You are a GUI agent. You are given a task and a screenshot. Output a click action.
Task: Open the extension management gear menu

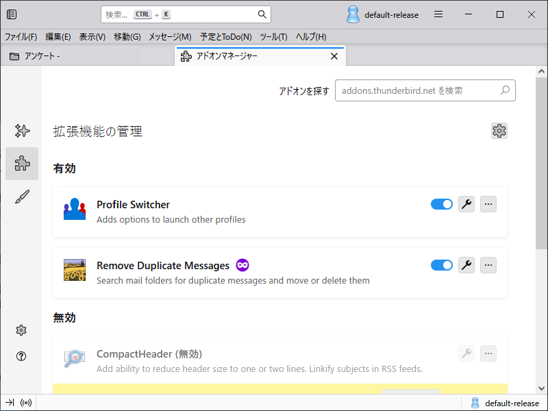point(499,131)
